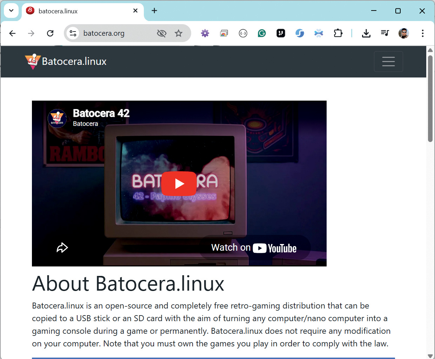Minimize the browser window
The width and height of the screenshot is (435, 359).
click(x=374, y=11)
